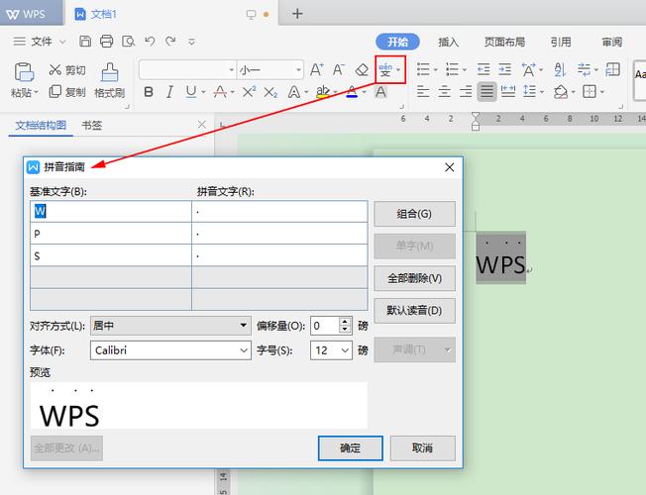Decrease font size with A- icon
Screen dimensions: 646x495
coord(339,69)
